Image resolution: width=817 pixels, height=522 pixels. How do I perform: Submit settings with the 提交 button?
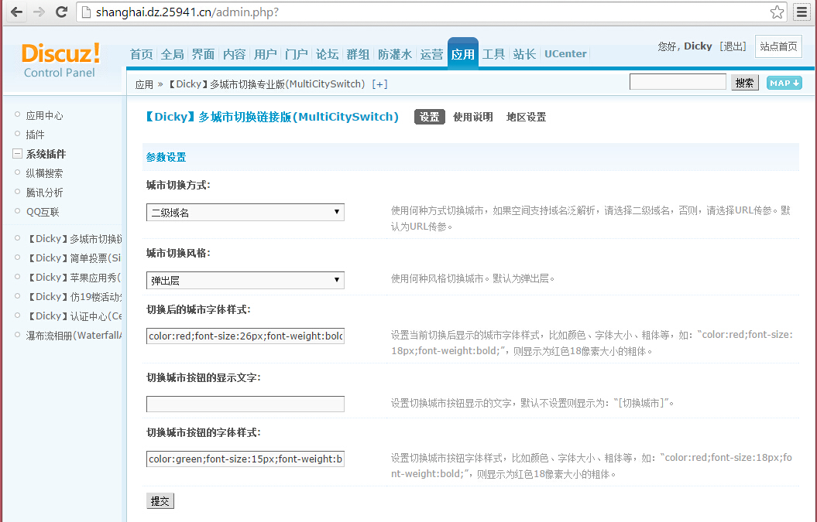click(160, 500)
